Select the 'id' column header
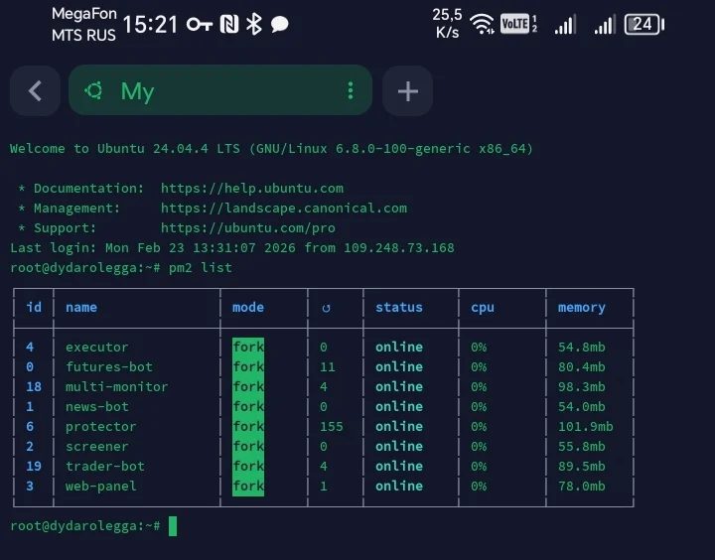 pos(34,307)
